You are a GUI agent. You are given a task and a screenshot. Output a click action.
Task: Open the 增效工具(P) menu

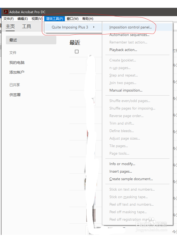point(55,19)
